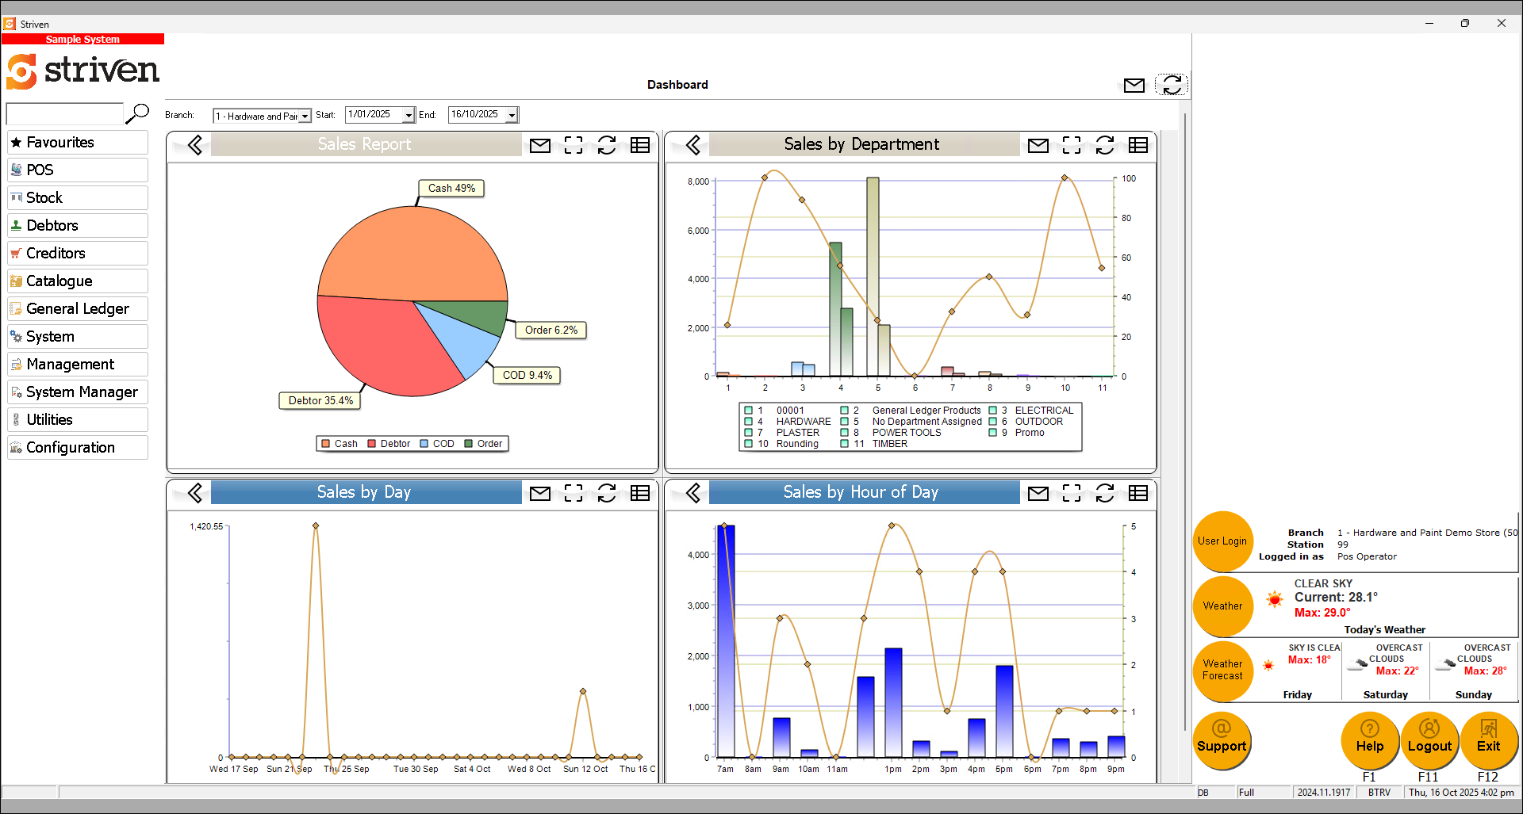The width and height of the screenshot is (1523, 814).
Task: Open the Branch dropdown
Action: [x=305, y=115]
